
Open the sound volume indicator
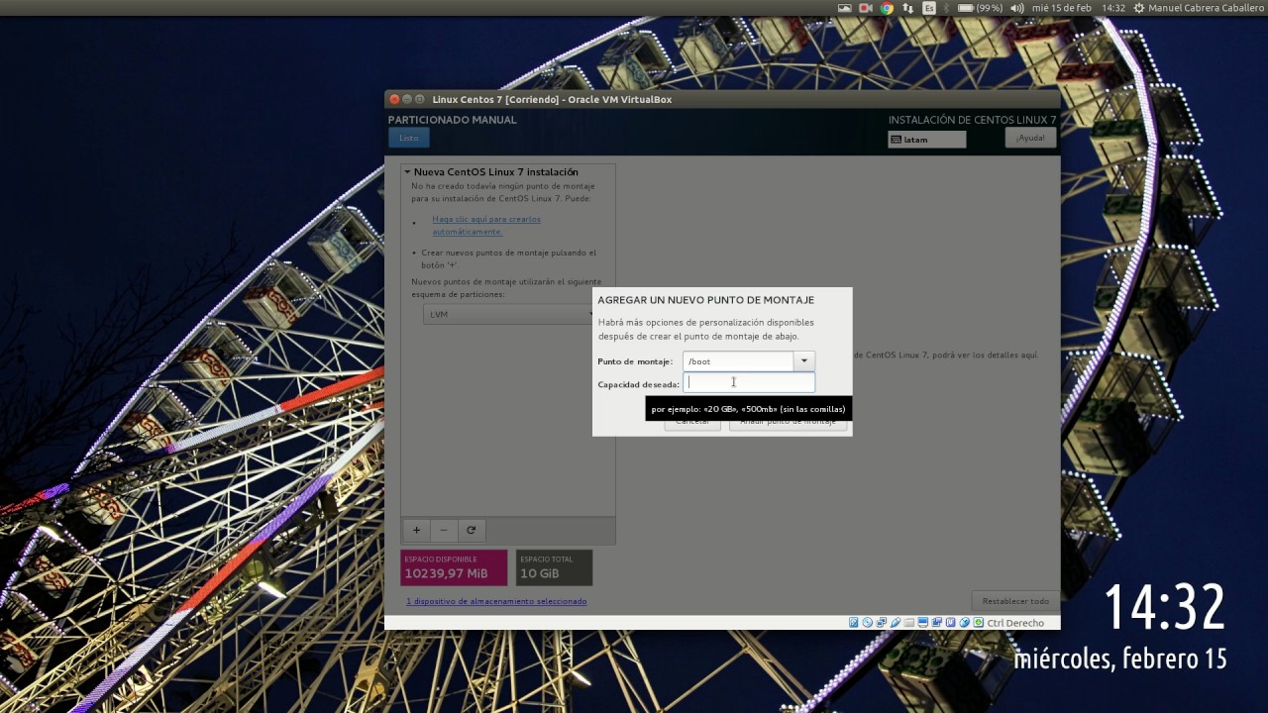click(1017, 8)
